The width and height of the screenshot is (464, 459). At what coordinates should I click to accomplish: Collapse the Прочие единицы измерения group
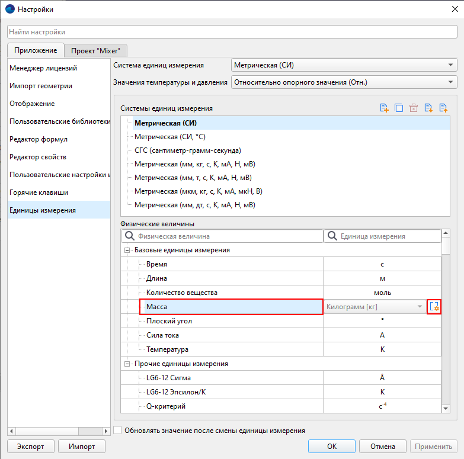(x=127, y=364)
